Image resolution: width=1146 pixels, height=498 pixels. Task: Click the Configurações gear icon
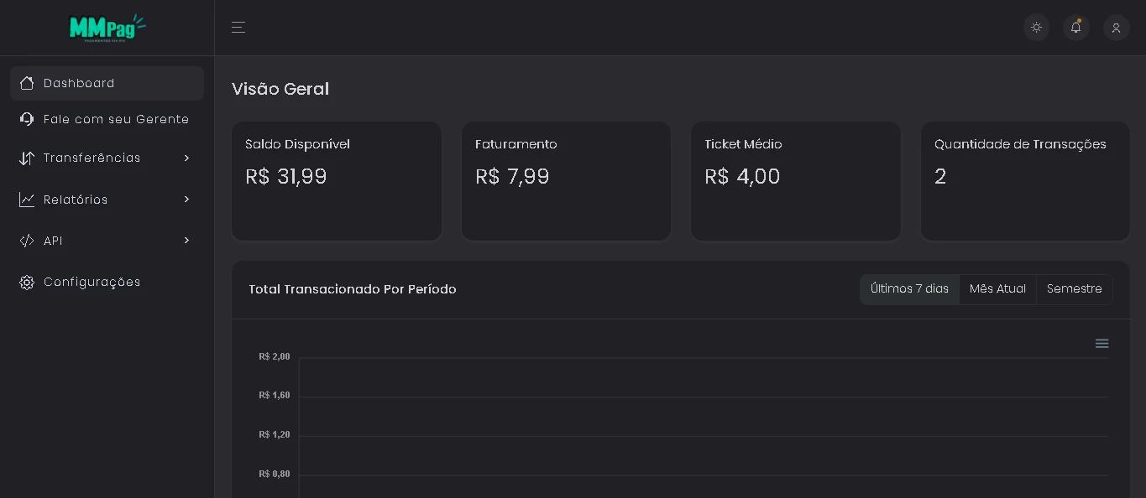pyautogui.click(x=27, y=283)
